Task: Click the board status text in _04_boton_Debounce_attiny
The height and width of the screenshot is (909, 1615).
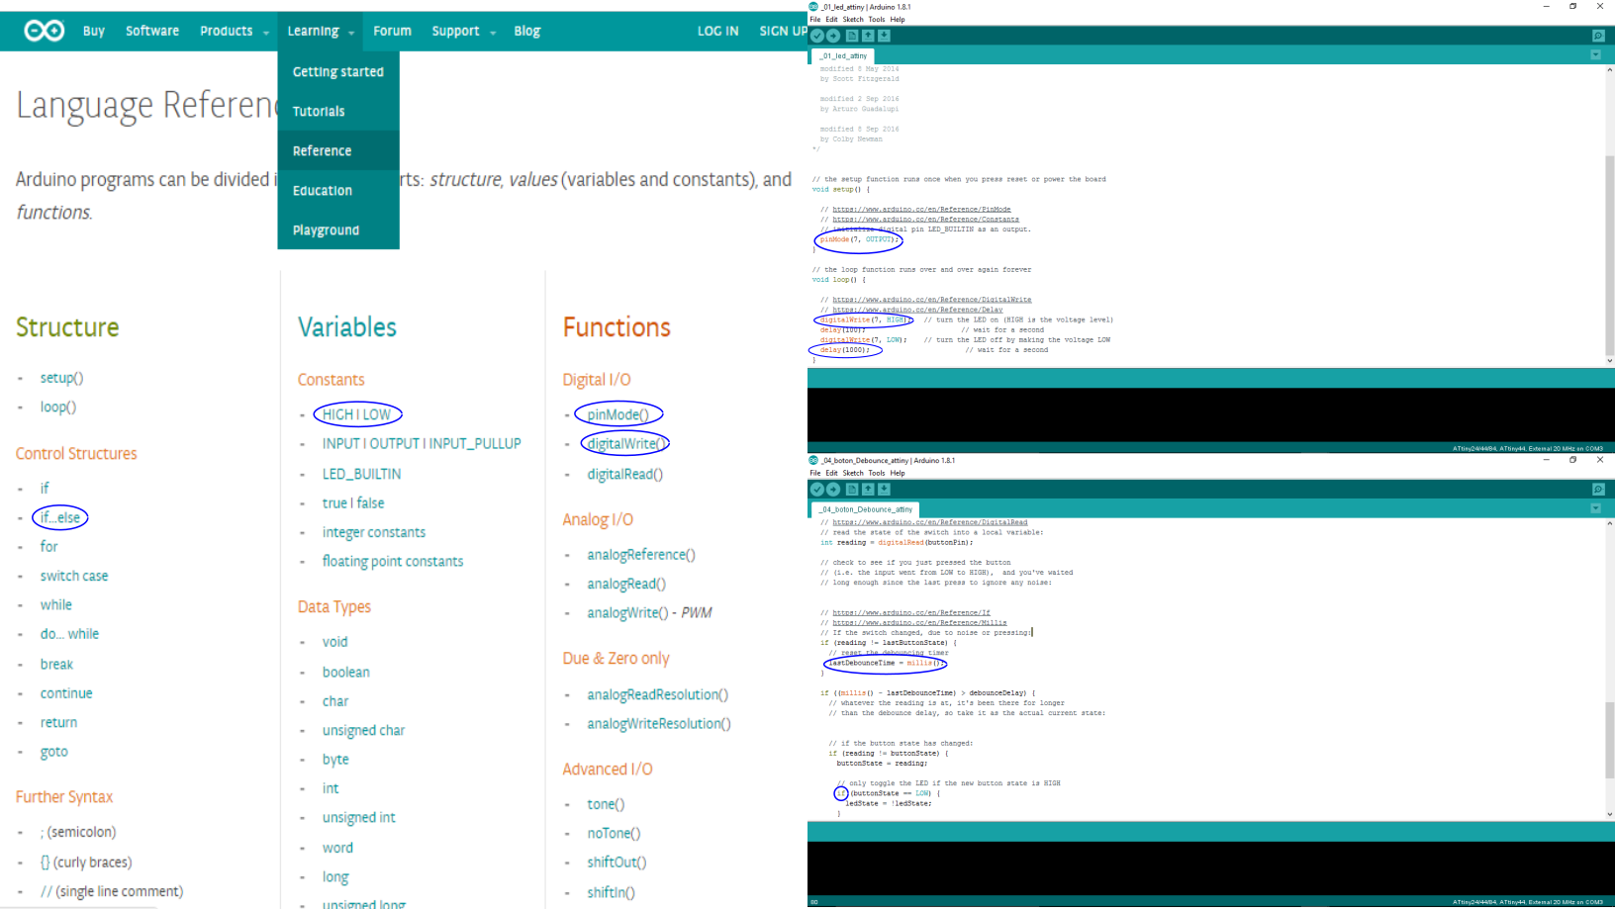Action: pos(1527,902)
